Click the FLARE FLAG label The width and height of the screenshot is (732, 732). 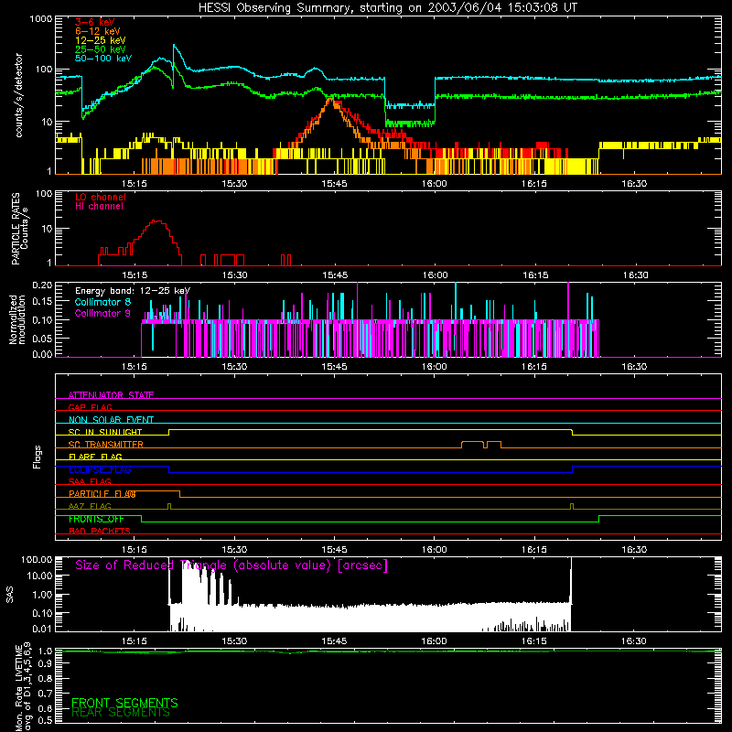95,457
